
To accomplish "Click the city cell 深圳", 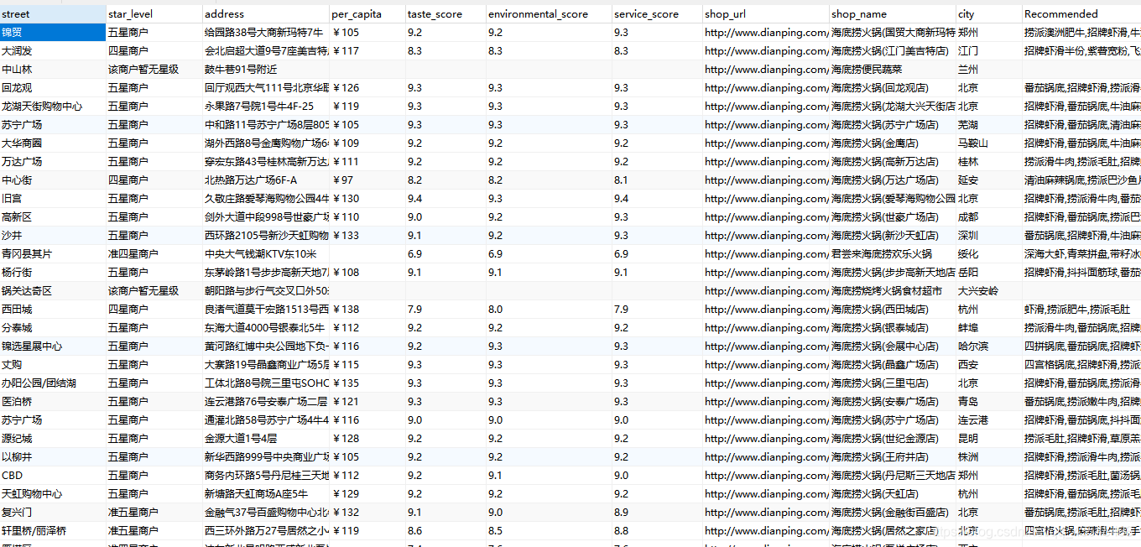I will tap(989, 235).
